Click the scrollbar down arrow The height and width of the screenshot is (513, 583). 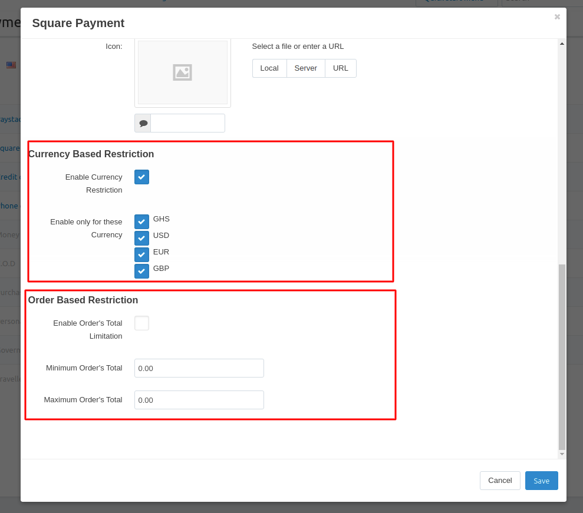(562, 454)
